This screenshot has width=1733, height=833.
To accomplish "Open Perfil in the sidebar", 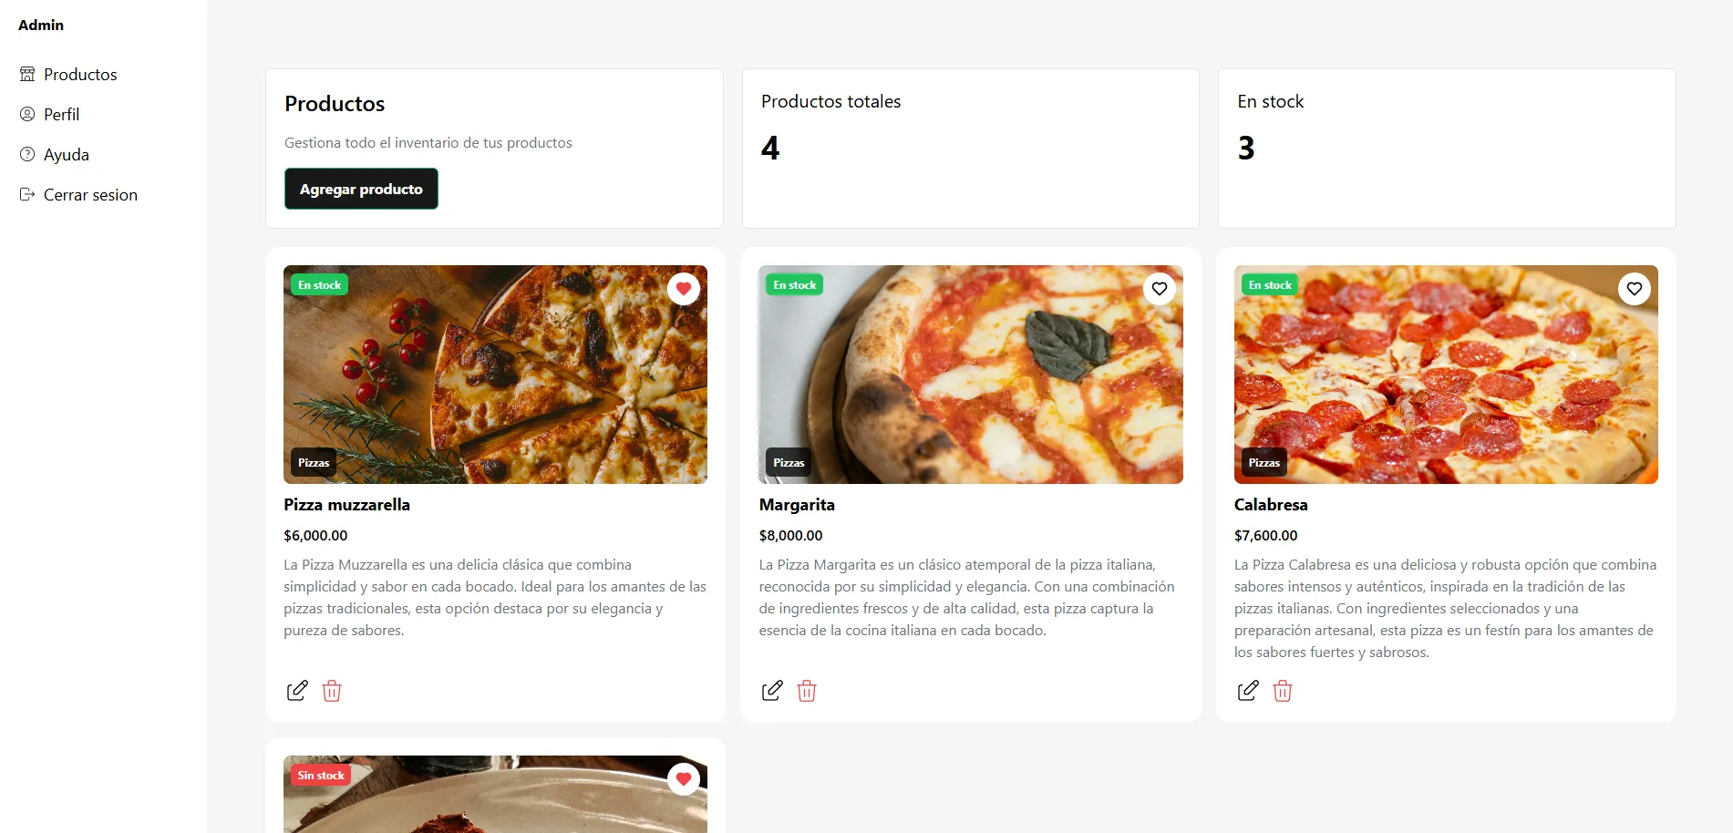I will [x=61, y=115].
